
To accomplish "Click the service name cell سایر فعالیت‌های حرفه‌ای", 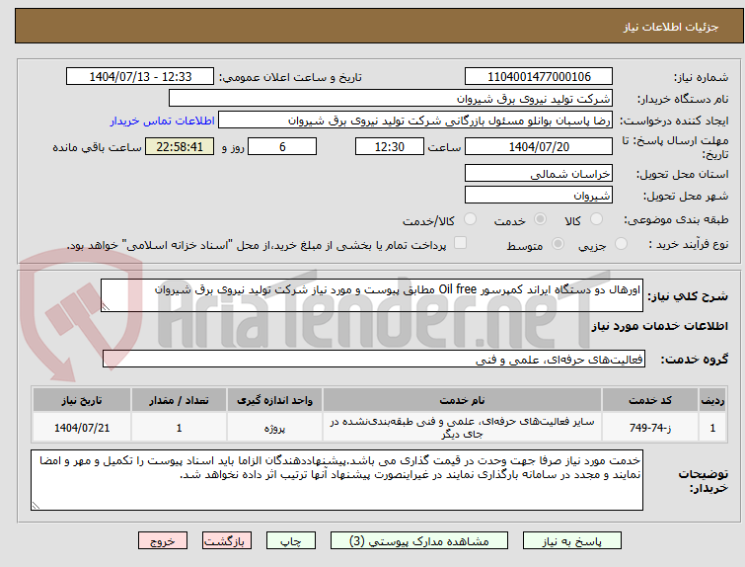I will (x=462, y=428).
